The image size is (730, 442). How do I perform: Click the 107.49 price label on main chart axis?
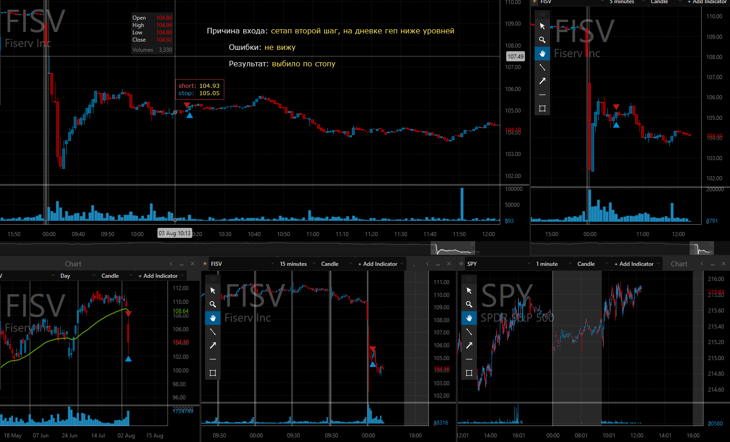pos(515,56)
